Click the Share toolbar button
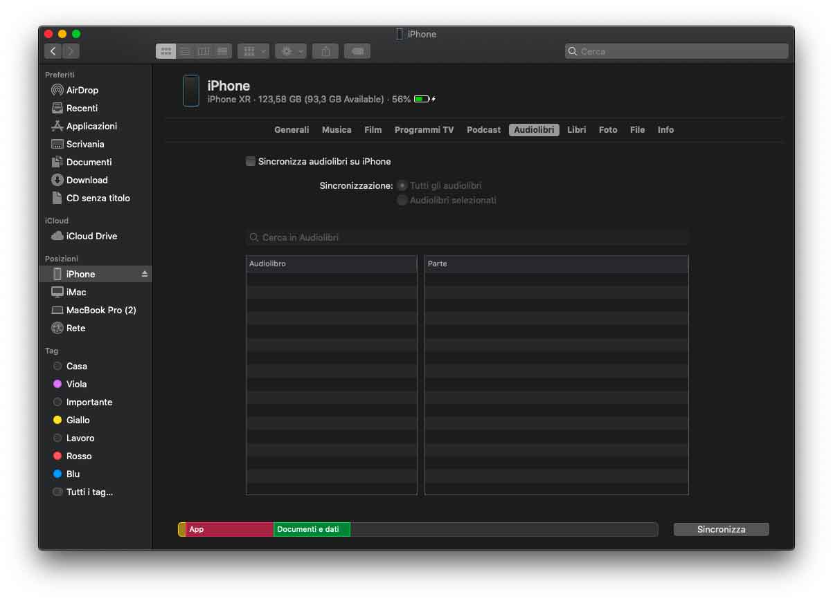This screenshot has height=601, width=833. pos(325,51)
